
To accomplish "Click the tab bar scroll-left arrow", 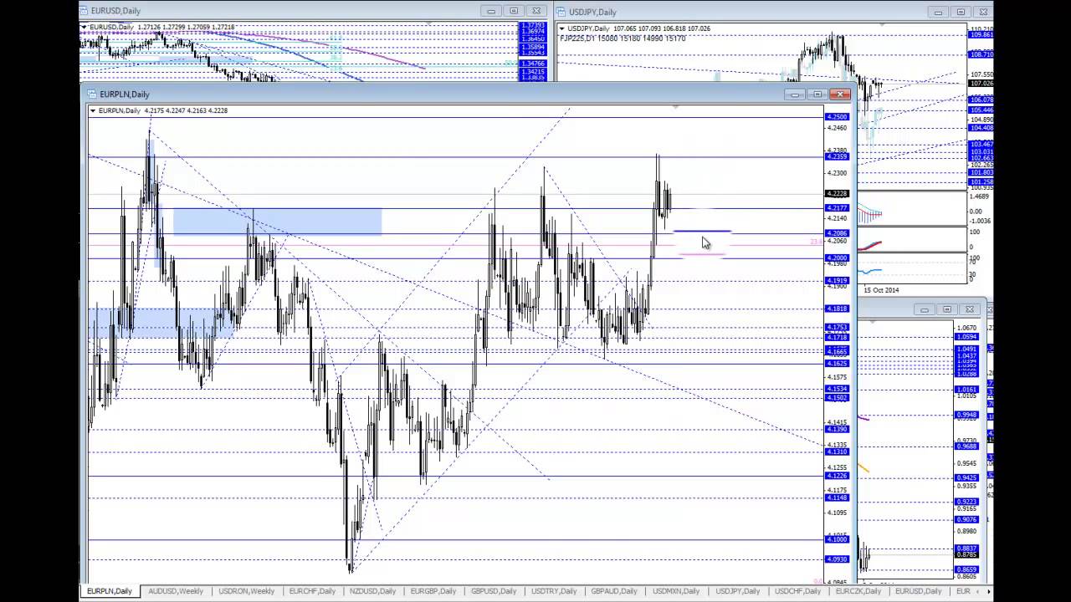I will click(976, 591).
